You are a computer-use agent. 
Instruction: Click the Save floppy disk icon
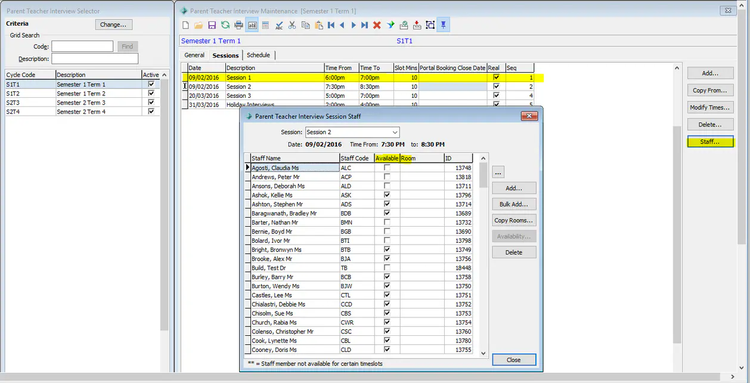(x=212, y=25)
